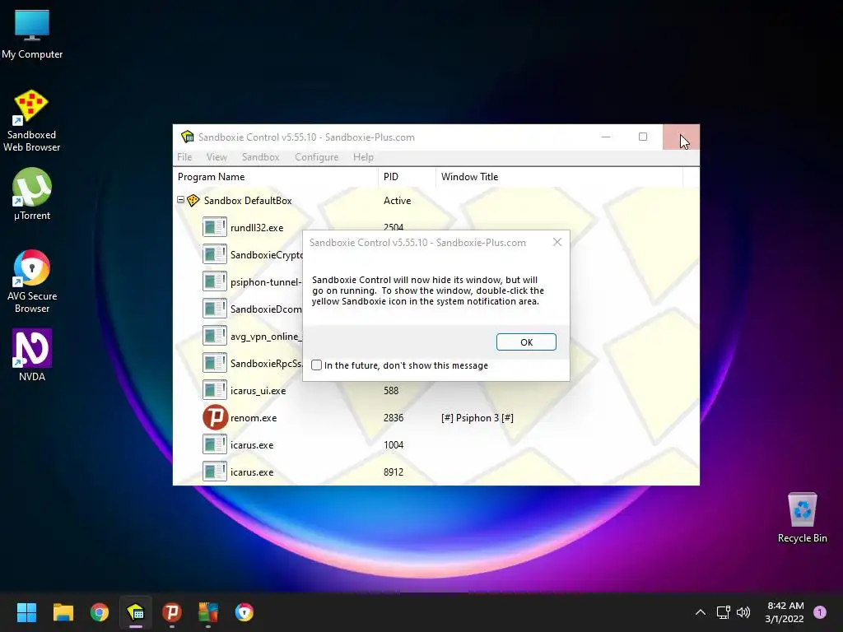Select the icarus.exe icon with PID 8912
The height and width of the screenshot is (632, 843).
click(x=215, y=472)
